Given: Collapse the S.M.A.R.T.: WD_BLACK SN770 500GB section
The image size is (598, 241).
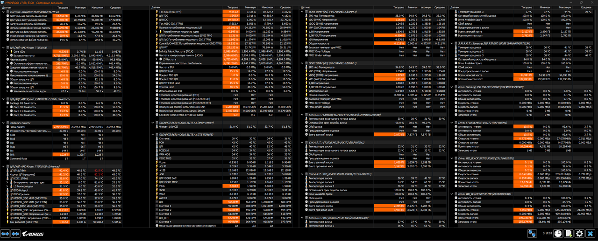Looking at the screenshot, I should tap(301, 174).
